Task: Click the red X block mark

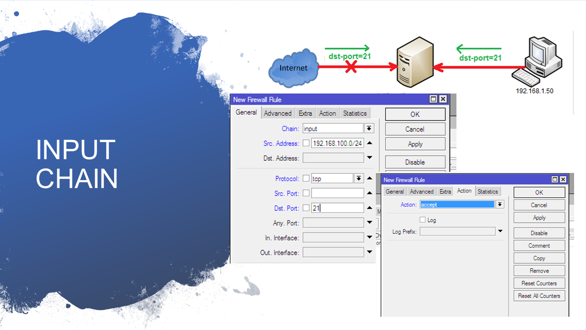Action: pos(351,67)
